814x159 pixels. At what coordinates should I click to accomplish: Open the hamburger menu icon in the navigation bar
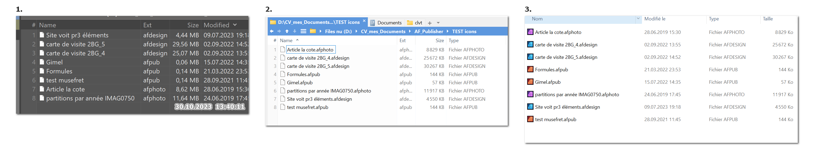[x=303, y=31]
